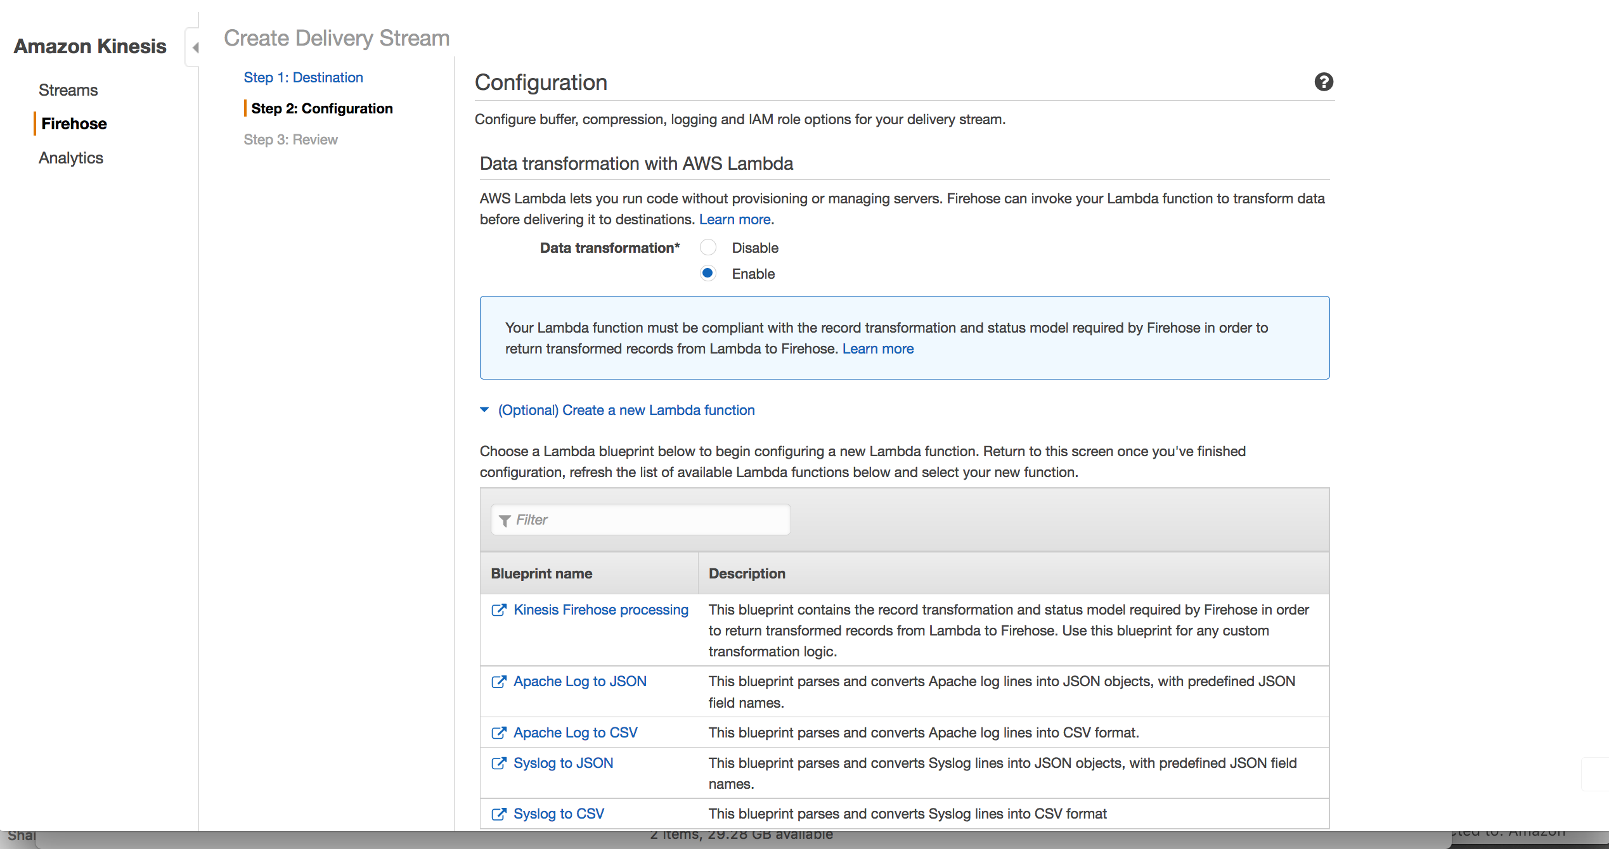
Task: Collapse the Create a new Lambda function section
Action: coord(485,410)
